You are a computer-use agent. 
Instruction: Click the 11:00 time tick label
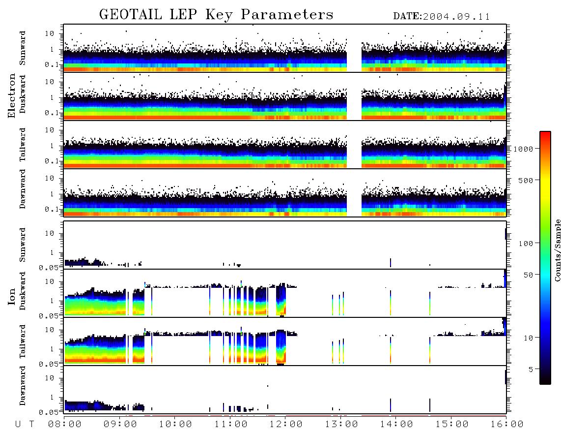[x=231, y=425]
